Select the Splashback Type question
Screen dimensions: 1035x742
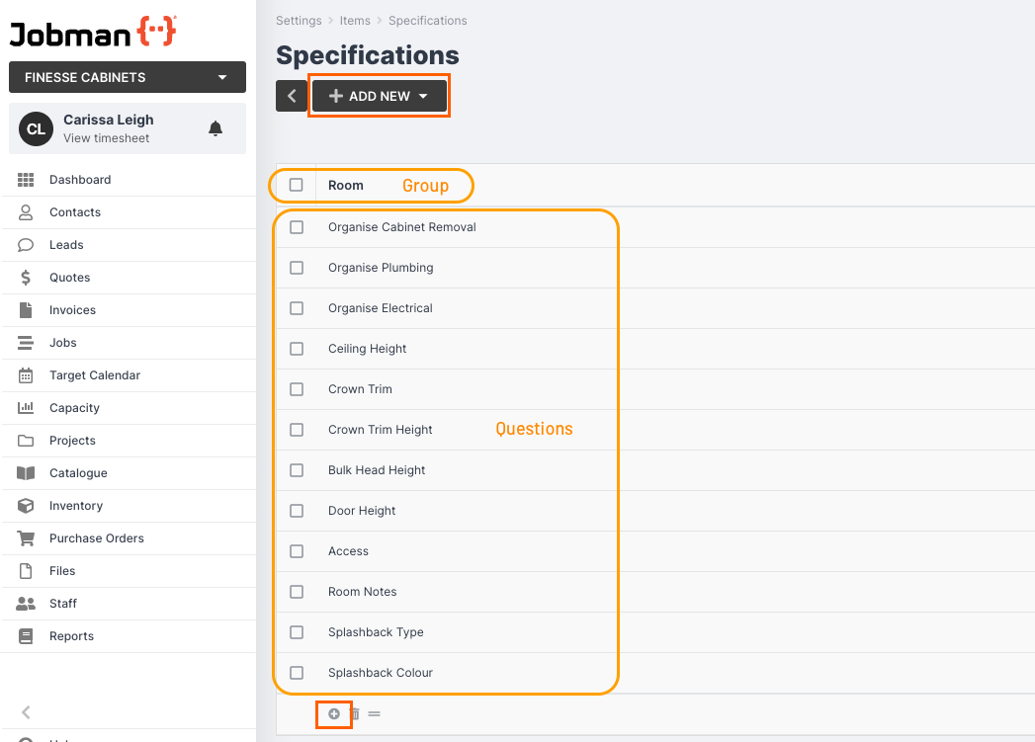coord(376,632)
